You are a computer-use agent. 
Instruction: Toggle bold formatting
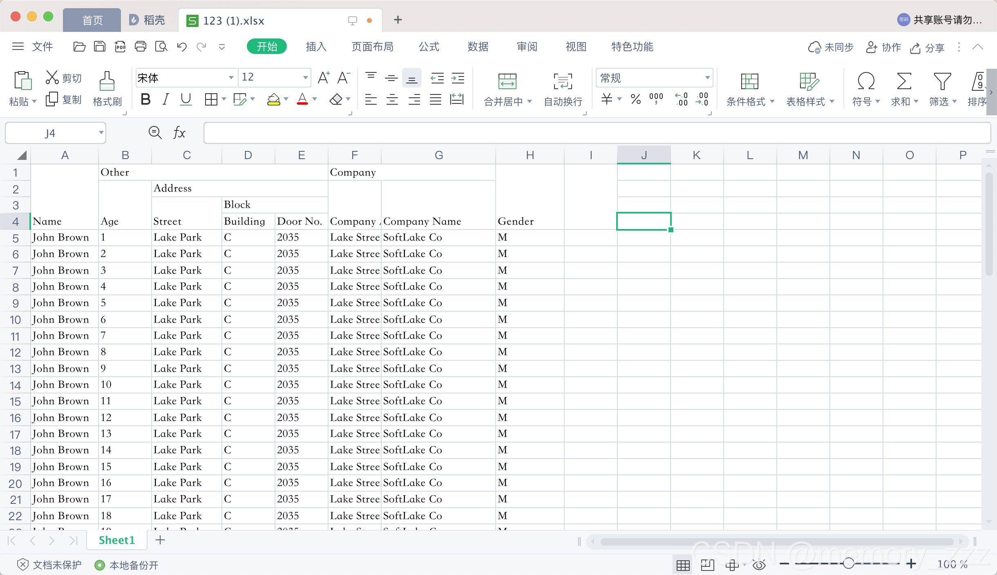tap(145, 99)
